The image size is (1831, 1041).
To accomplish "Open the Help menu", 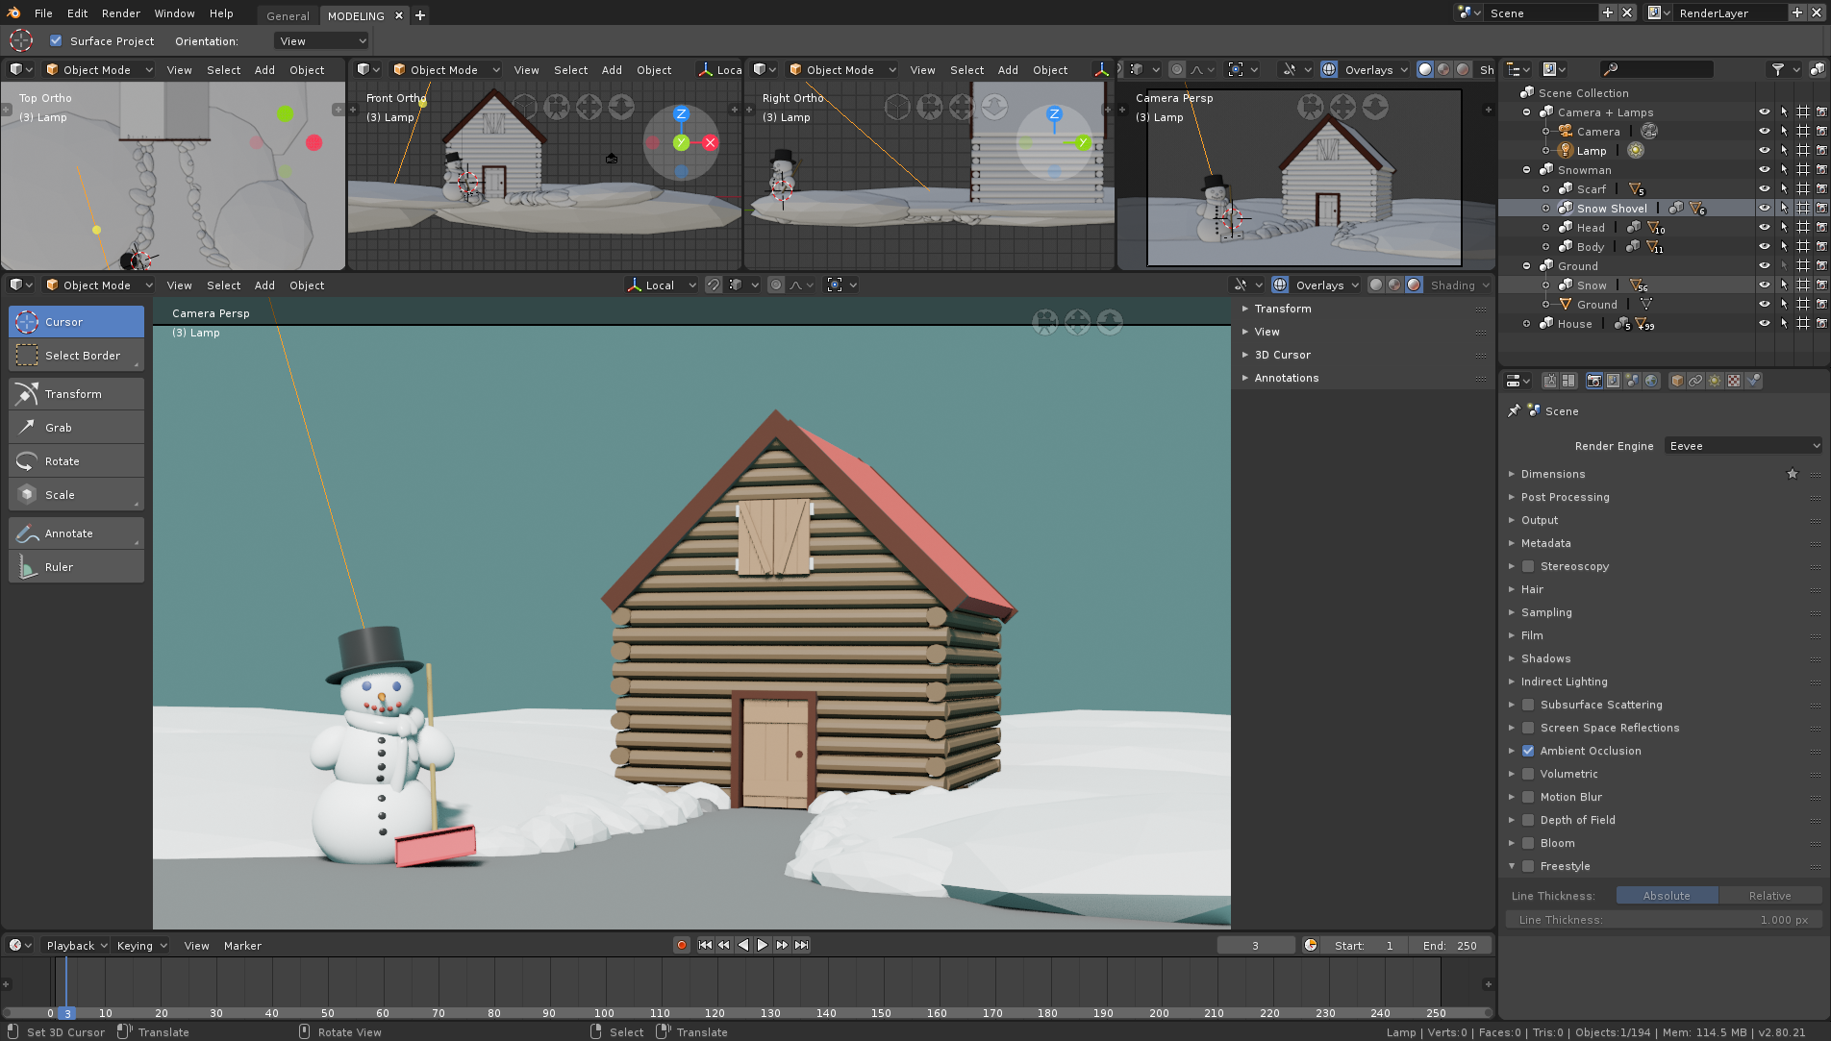I will pyautogui.click(x=221, y=12).
